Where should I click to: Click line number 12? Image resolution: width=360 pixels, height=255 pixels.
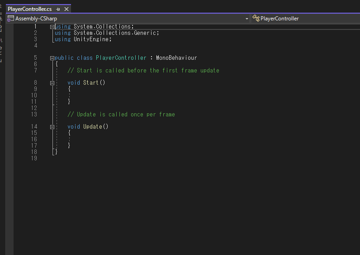pos(34,108)
